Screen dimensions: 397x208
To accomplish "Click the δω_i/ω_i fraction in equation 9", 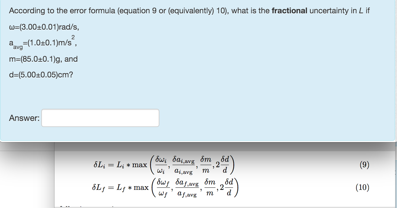I will coord(160,165).
